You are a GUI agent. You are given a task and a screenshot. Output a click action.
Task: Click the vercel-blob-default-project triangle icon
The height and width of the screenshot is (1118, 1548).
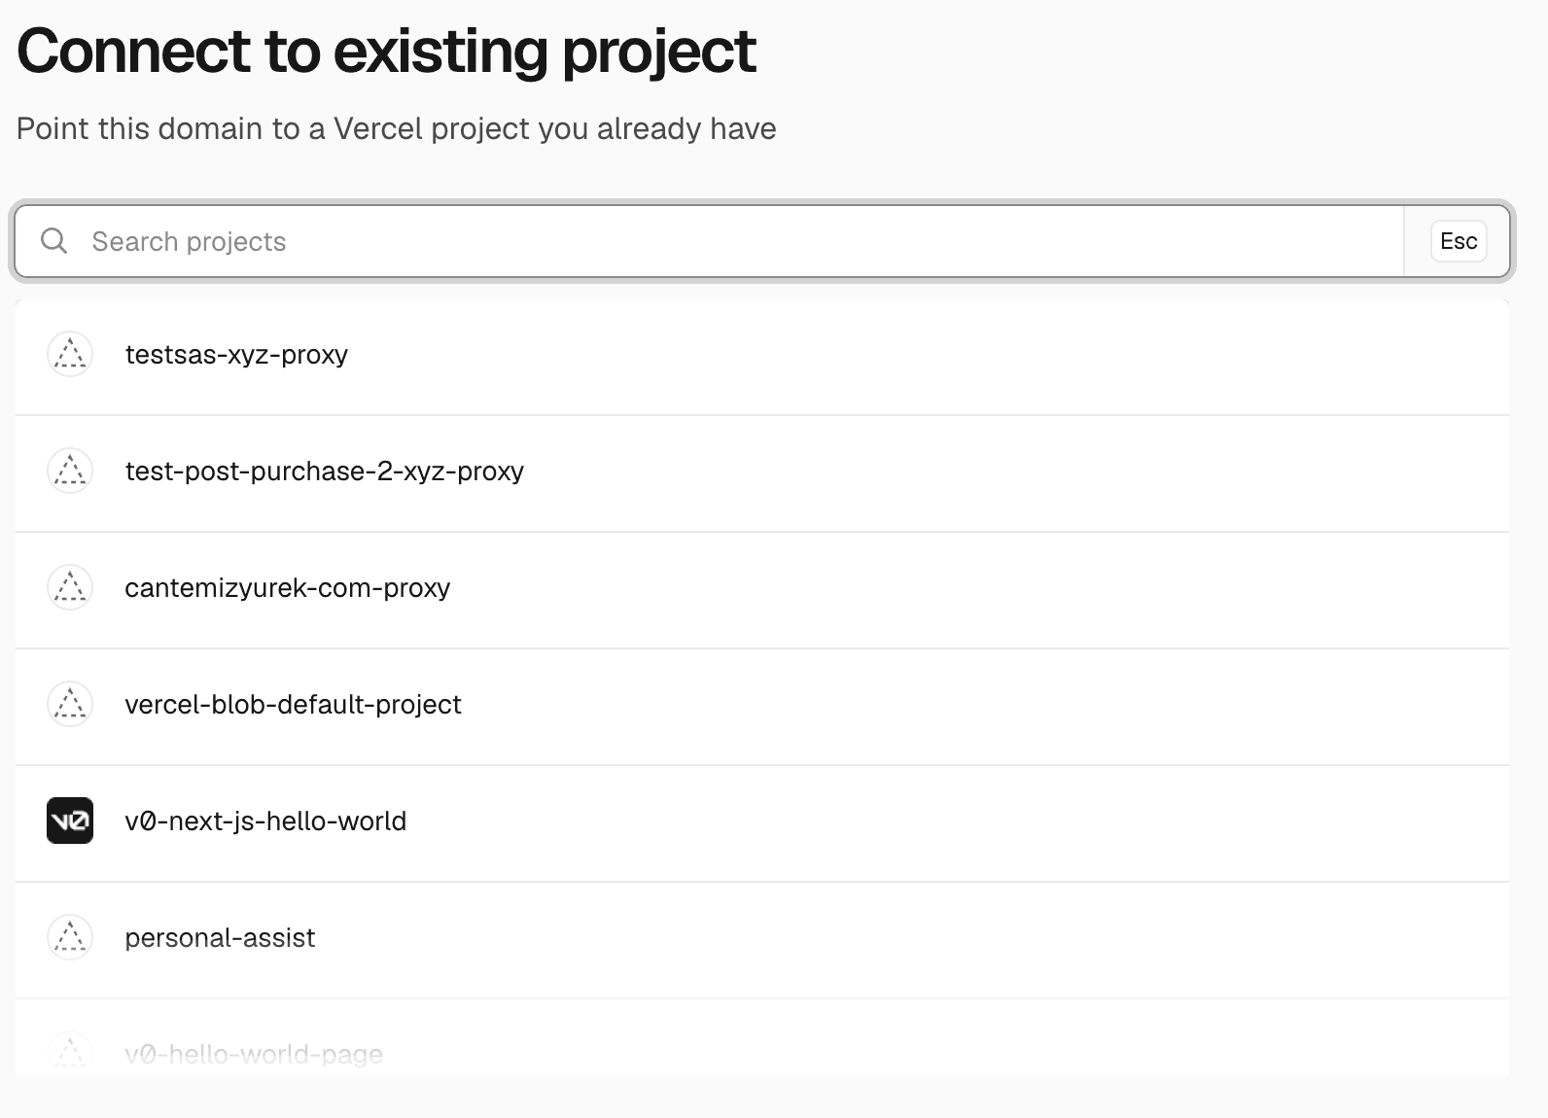[70, 704]
